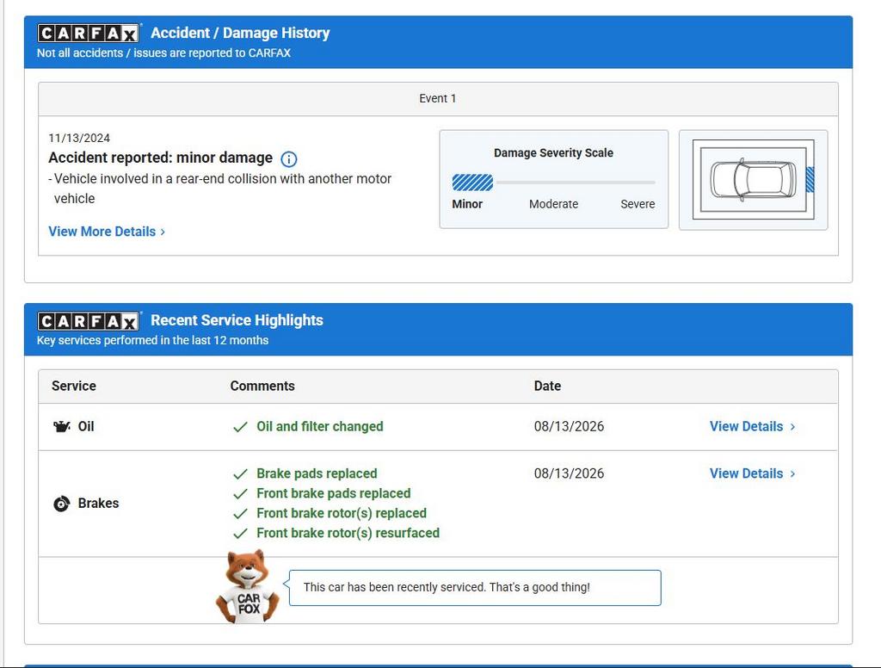Viewport: 881px width, 668px height.
Task: Click 'Brake pads replaced' comment
Action: [x=317, y=473]
